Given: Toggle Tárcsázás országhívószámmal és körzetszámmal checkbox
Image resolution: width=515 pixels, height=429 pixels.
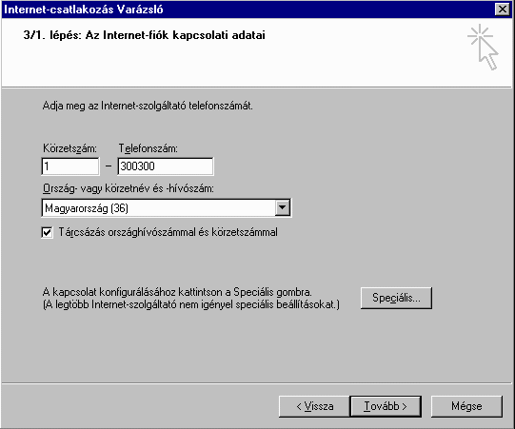Looking at the screenshot, I should coord(47,232).
